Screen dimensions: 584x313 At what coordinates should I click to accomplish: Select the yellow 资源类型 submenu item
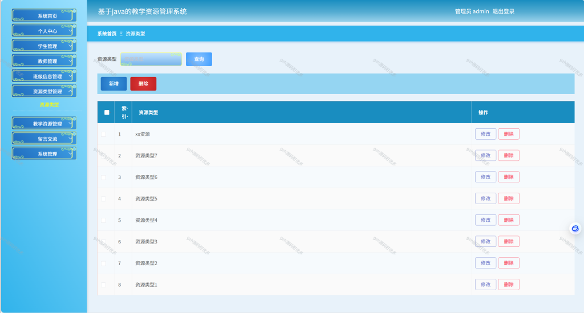[49, 104]
